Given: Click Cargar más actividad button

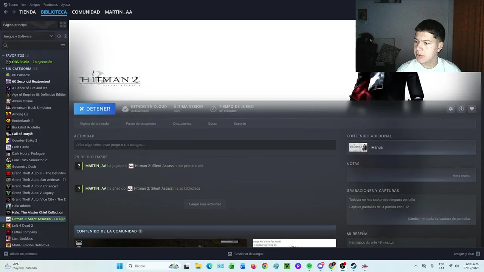Looking at the screenshot, I should click(x=205, y=204).
